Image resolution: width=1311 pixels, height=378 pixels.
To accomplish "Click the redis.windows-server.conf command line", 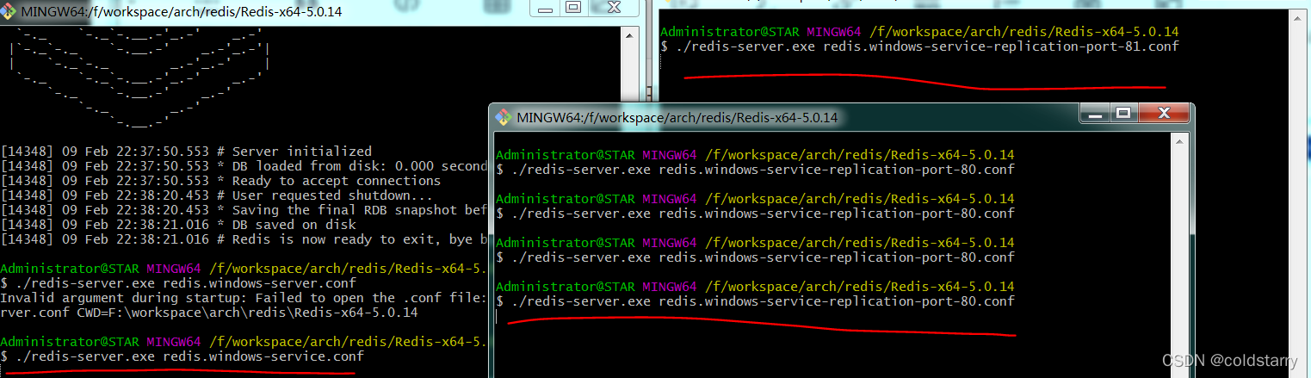I will (x=178, y=283).
